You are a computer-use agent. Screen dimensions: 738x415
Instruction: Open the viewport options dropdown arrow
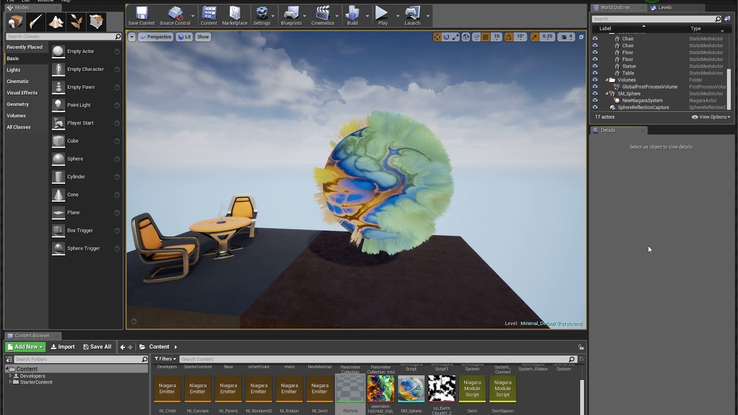[131, 37]
